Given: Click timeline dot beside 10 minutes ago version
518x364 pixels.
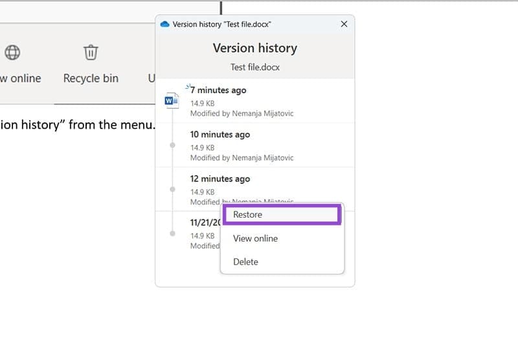Looking at the screenshot, I should click(172, 145).
